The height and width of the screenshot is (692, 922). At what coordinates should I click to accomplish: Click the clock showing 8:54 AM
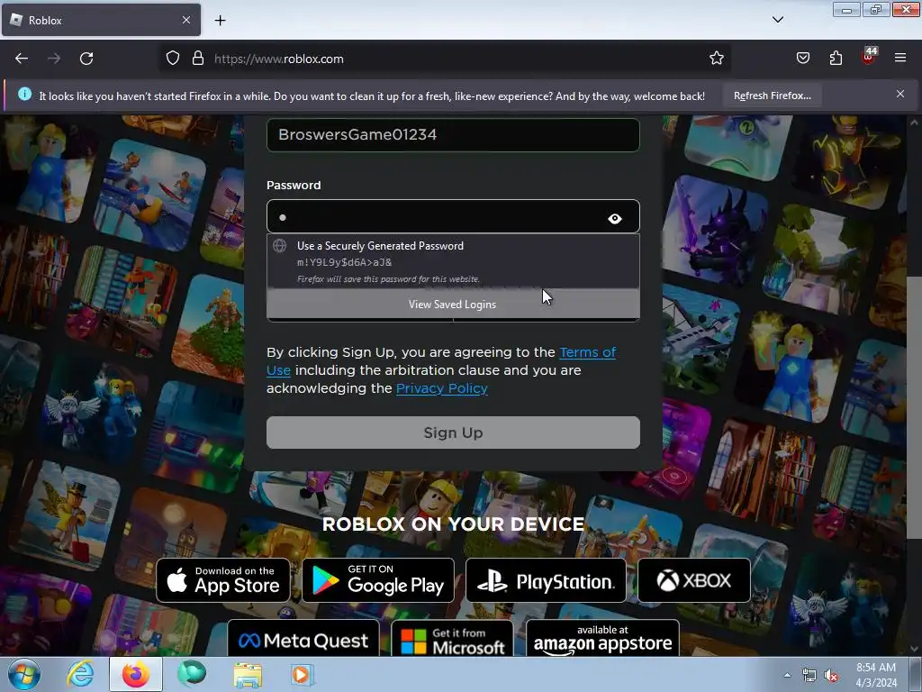[x=875, y=674]
